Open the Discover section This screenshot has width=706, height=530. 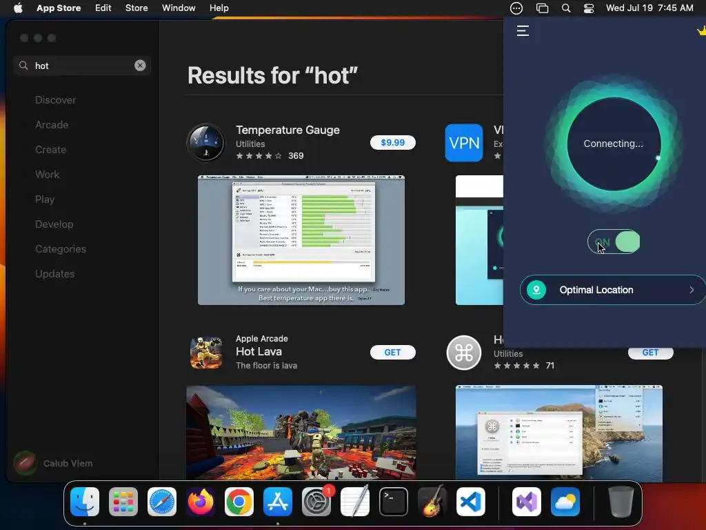[55, 100]
